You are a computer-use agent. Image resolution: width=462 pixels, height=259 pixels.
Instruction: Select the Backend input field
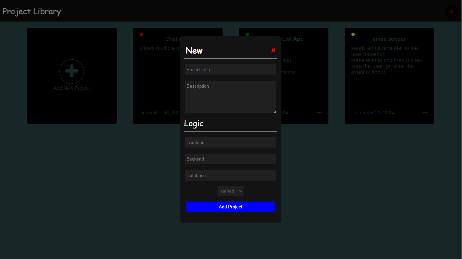point(230,159)
